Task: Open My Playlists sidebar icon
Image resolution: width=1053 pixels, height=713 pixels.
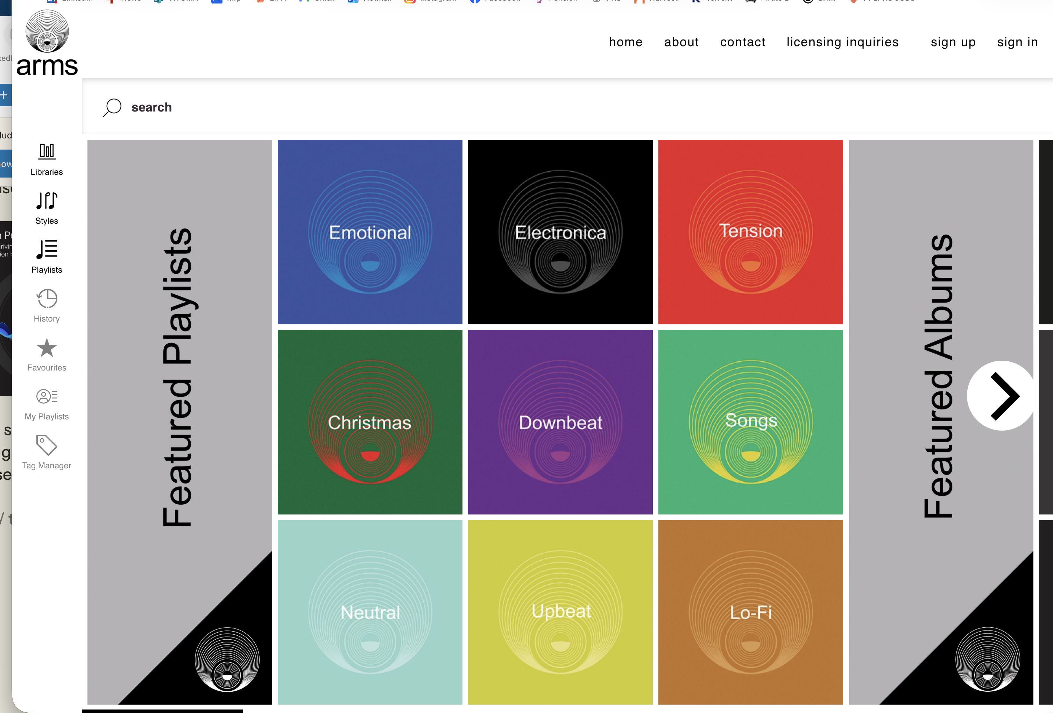Action: [47, 397]
